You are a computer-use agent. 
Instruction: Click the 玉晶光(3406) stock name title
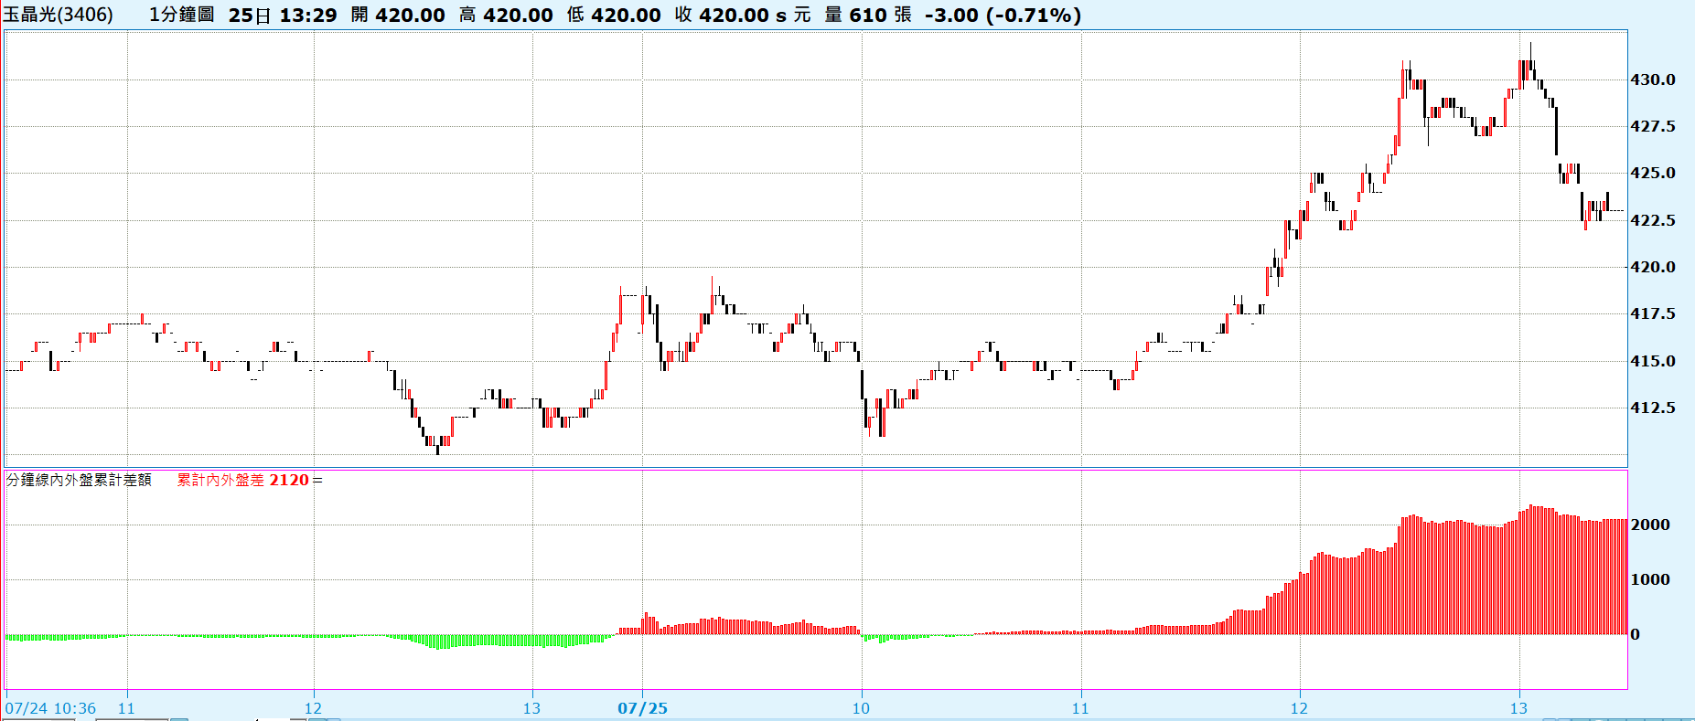[x=59, y=16]
